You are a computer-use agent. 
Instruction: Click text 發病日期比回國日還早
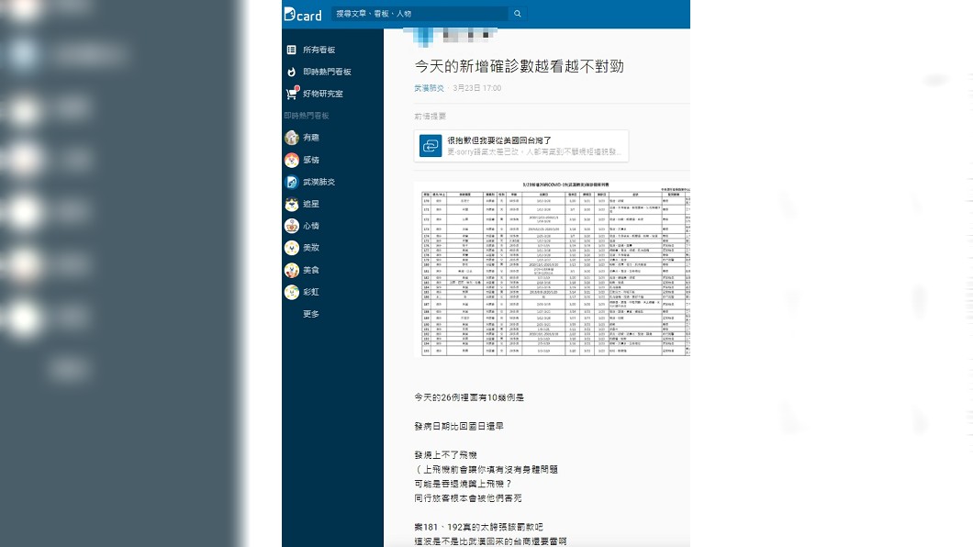coord(459,426)
